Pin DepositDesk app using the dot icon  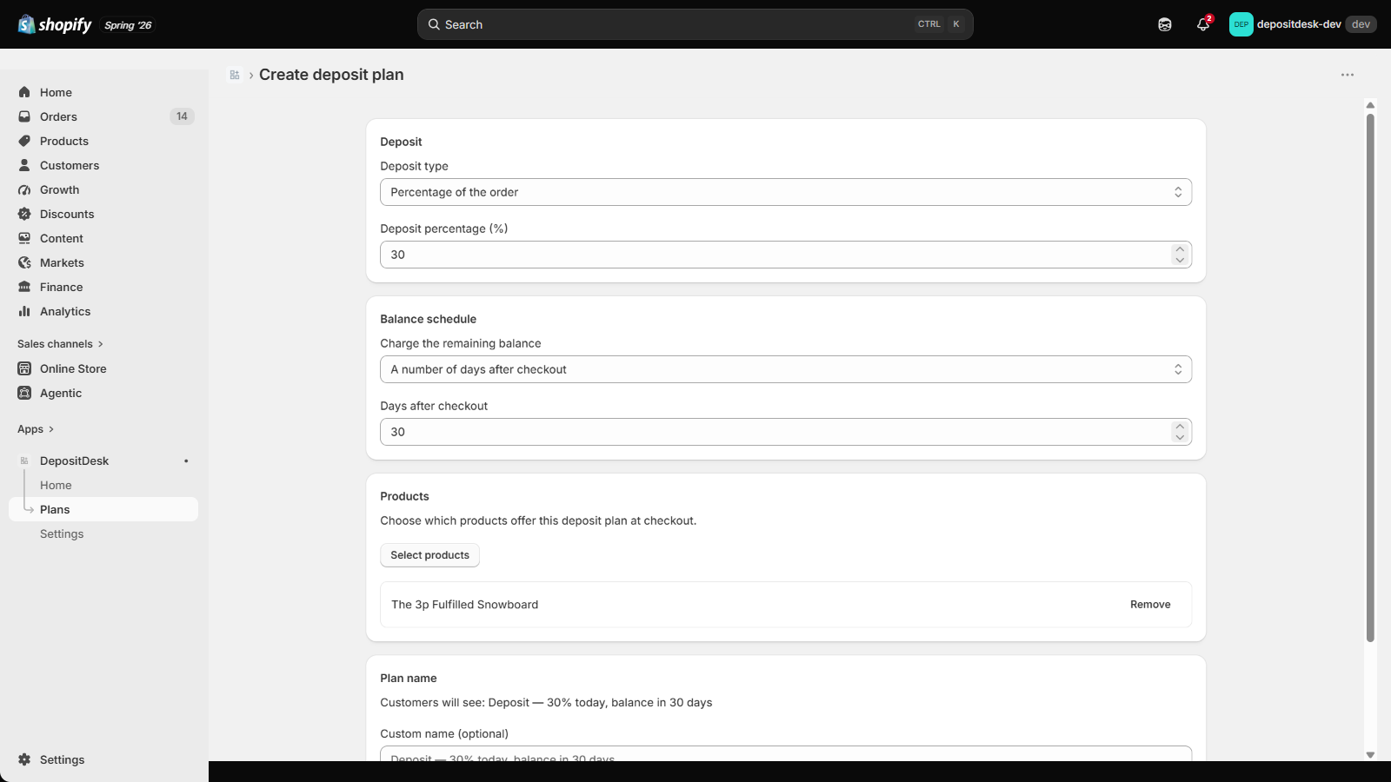pyautogui.click(x=186, y=461)
